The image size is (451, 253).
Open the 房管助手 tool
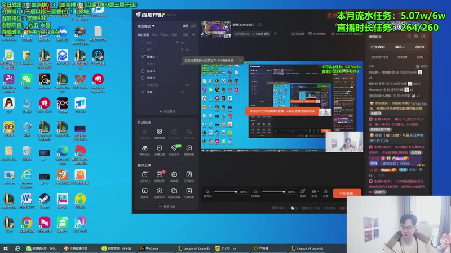pos(160,193)
